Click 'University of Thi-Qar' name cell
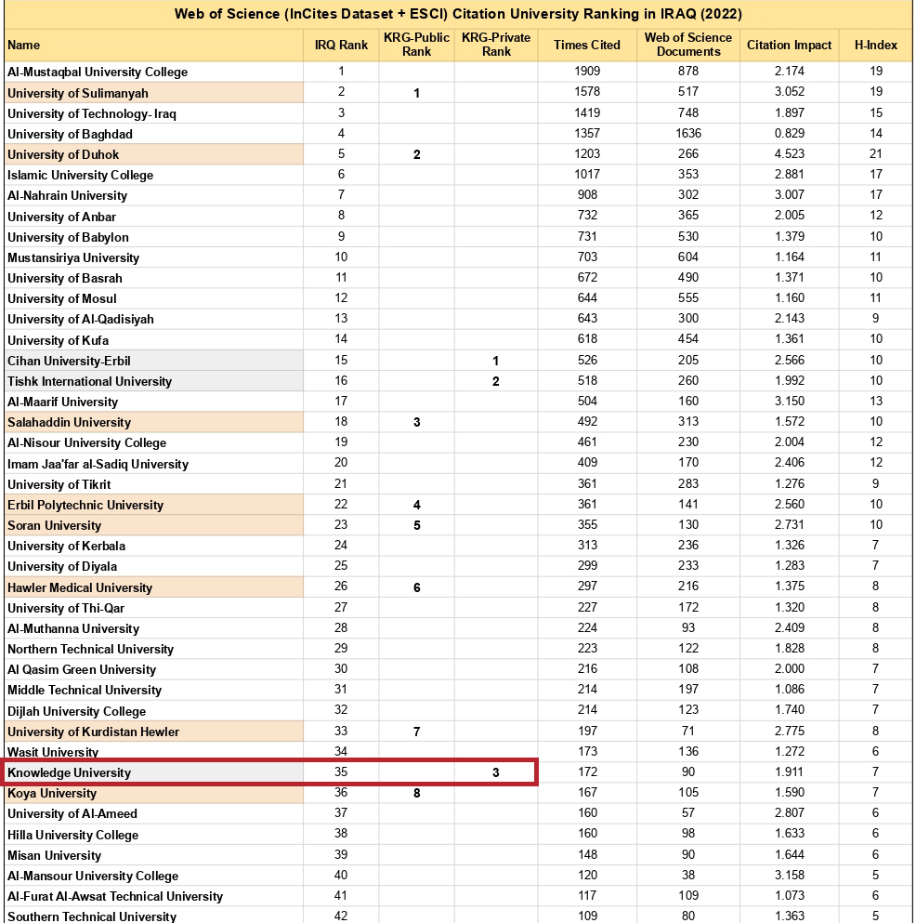 (154, 608)
